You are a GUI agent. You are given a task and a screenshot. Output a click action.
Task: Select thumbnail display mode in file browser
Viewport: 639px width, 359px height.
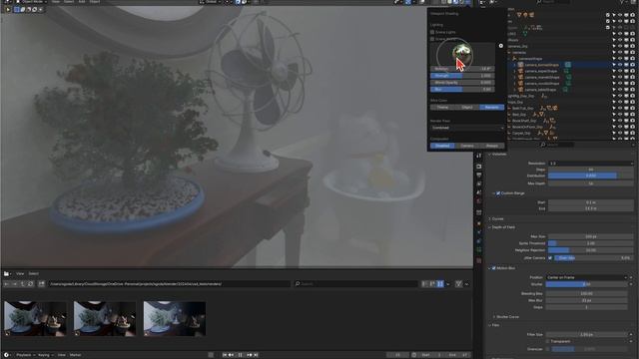440,283
